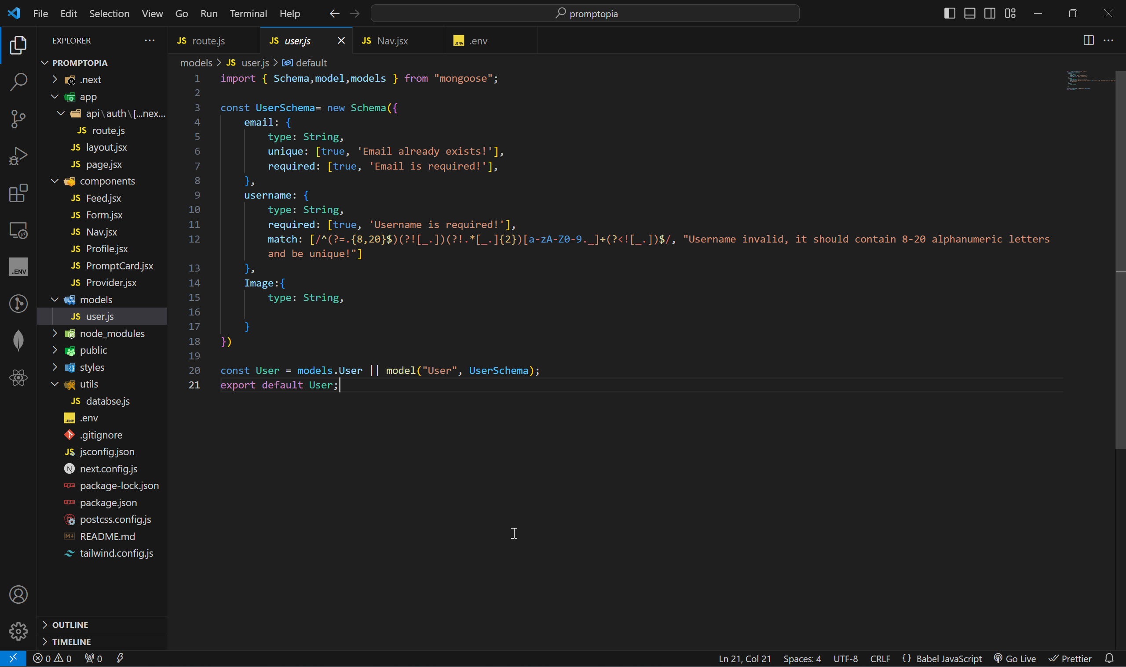The width and height of the screenshot is (1126, 667).
Task: Collapse the models folder in Explorer
Action: (x=55, y=299)
